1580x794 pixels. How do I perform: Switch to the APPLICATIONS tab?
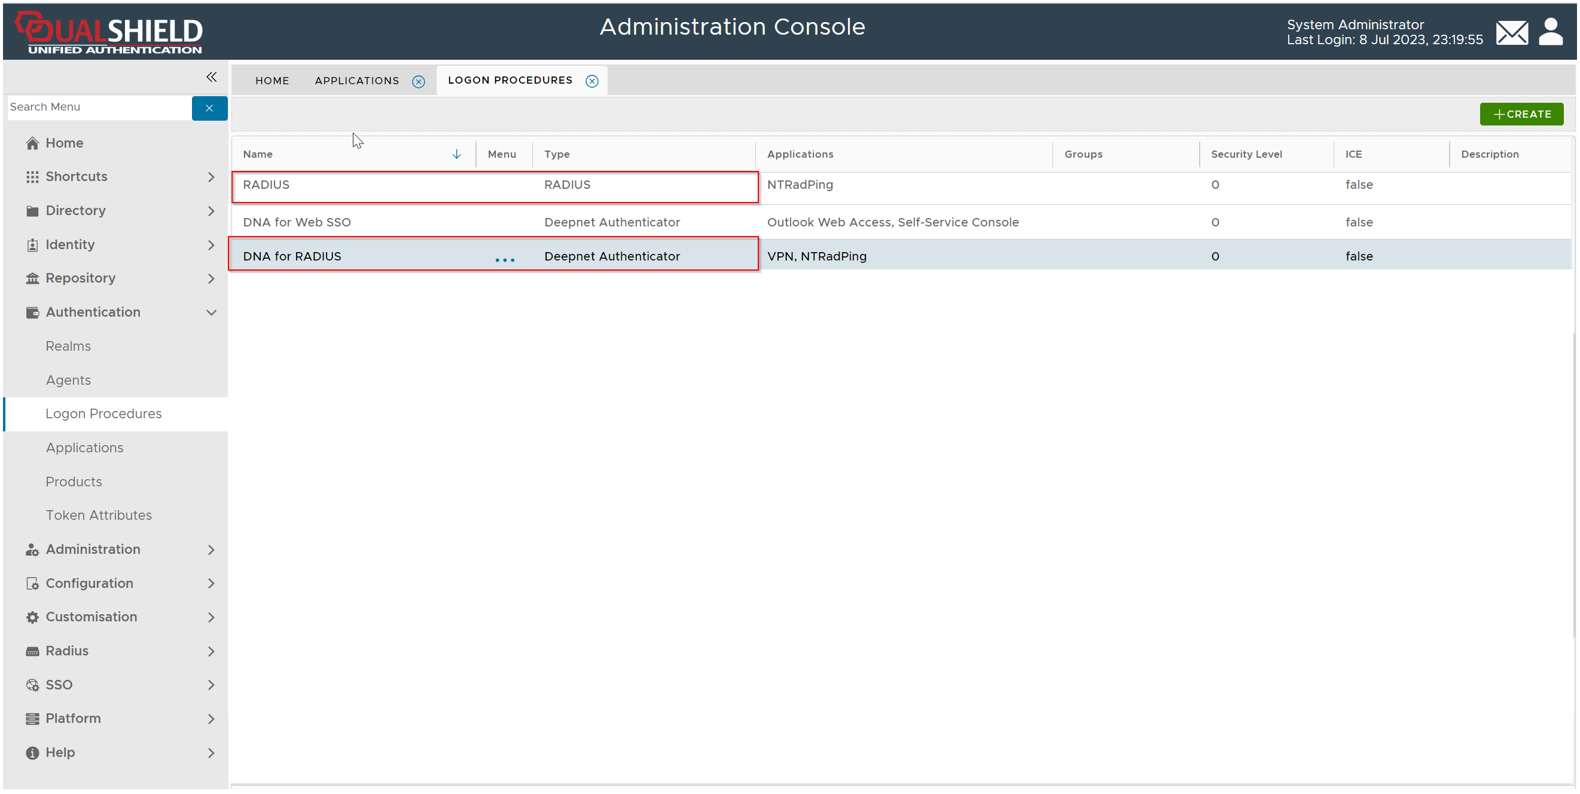point(356,81)
